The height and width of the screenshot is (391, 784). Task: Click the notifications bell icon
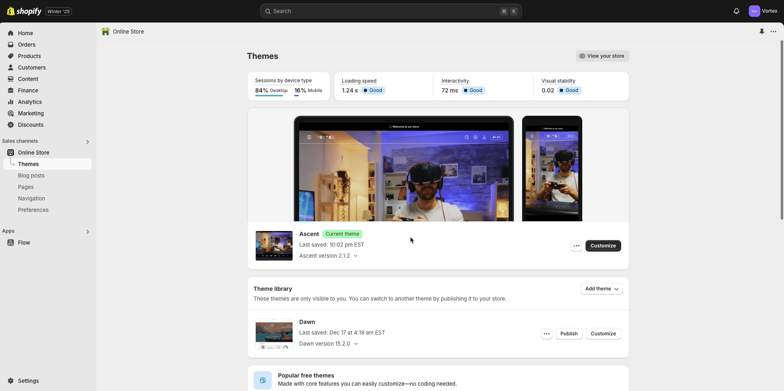736,11
